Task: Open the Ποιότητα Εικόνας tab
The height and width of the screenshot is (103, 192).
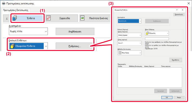Action: coord(95,18)
